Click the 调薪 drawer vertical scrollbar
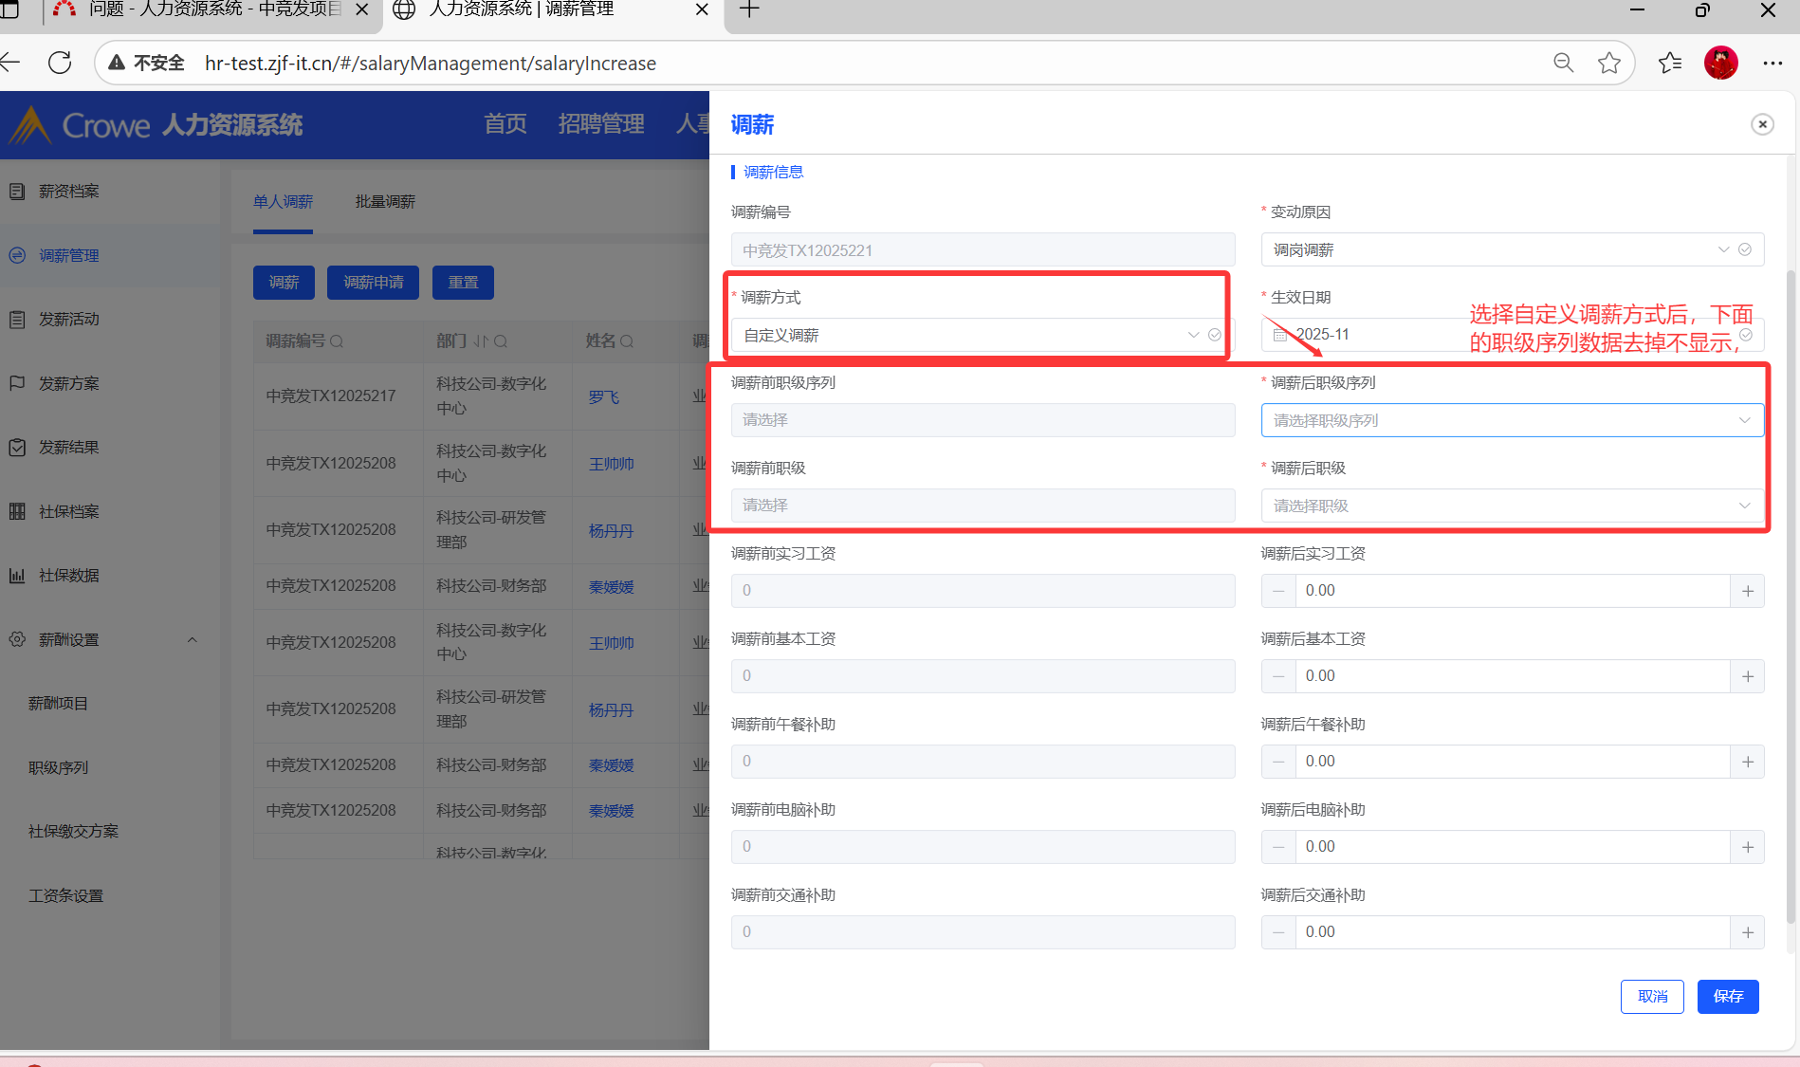This screenshot has width=1800, height=1067. pos(1791,598)
